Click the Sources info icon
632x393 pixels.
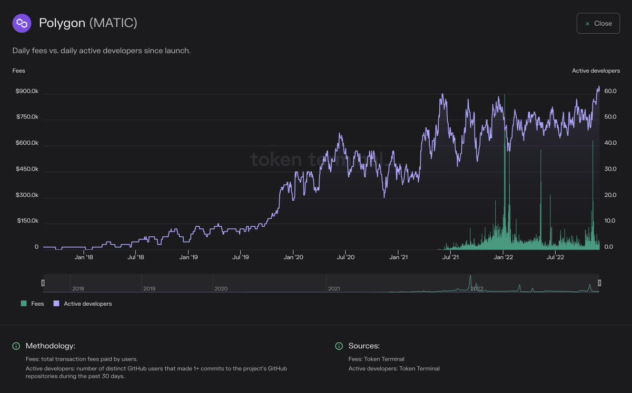click(x=339, y=346)
